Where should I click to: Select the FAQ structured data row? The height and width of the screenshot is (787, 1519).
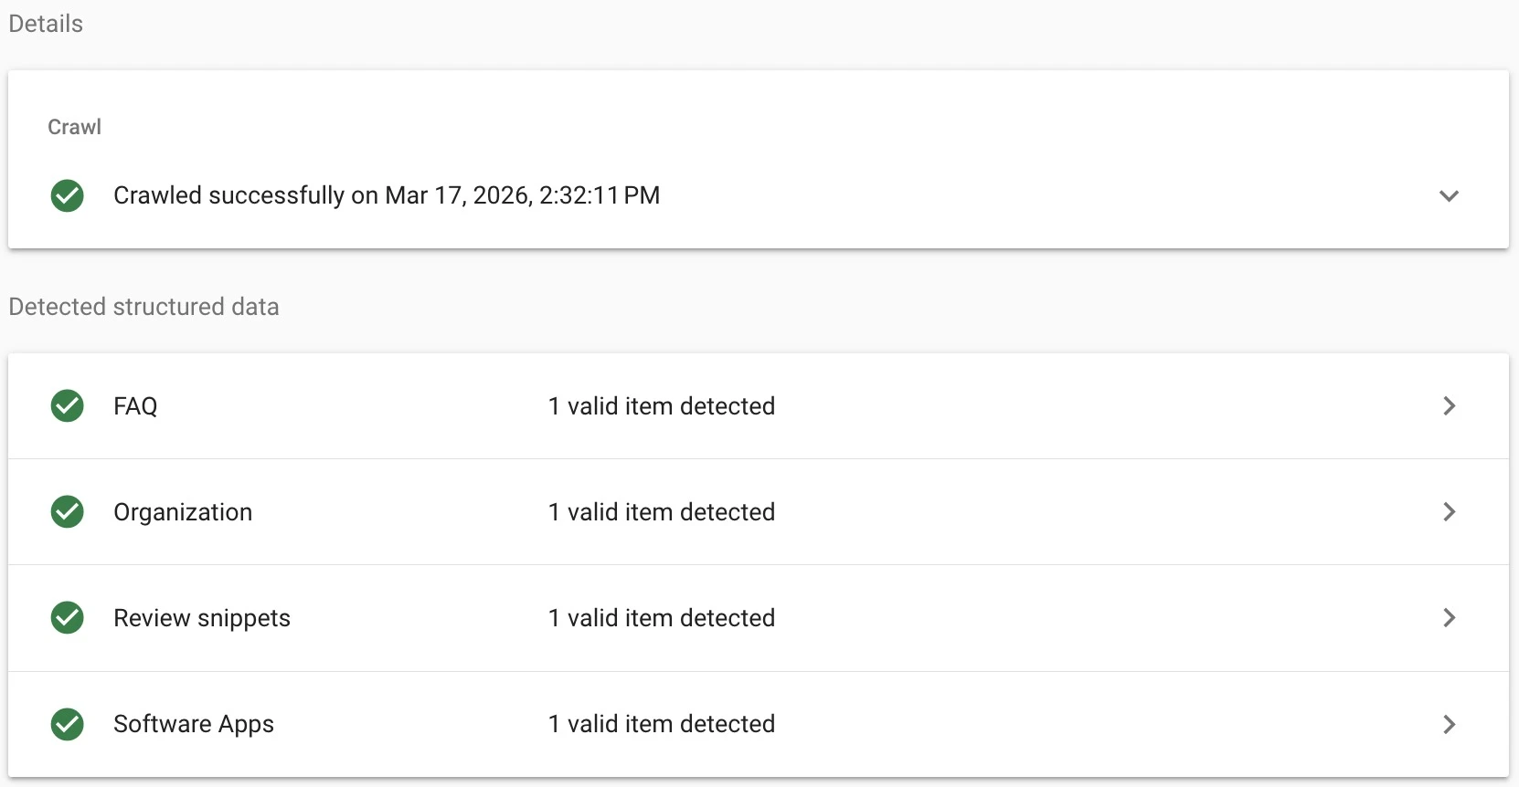click(x=135, y=406)
